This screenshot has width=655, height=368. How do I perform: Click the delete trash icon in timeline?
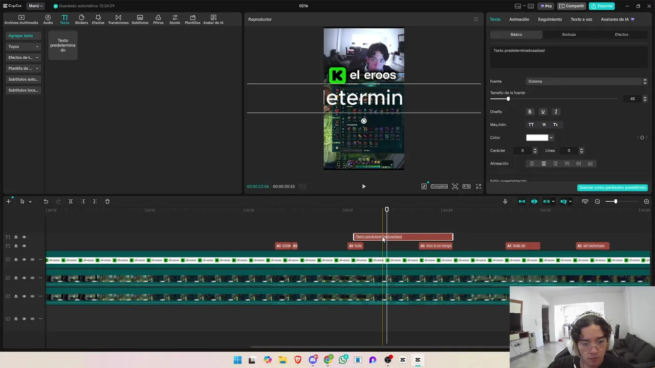click(107, 201)
